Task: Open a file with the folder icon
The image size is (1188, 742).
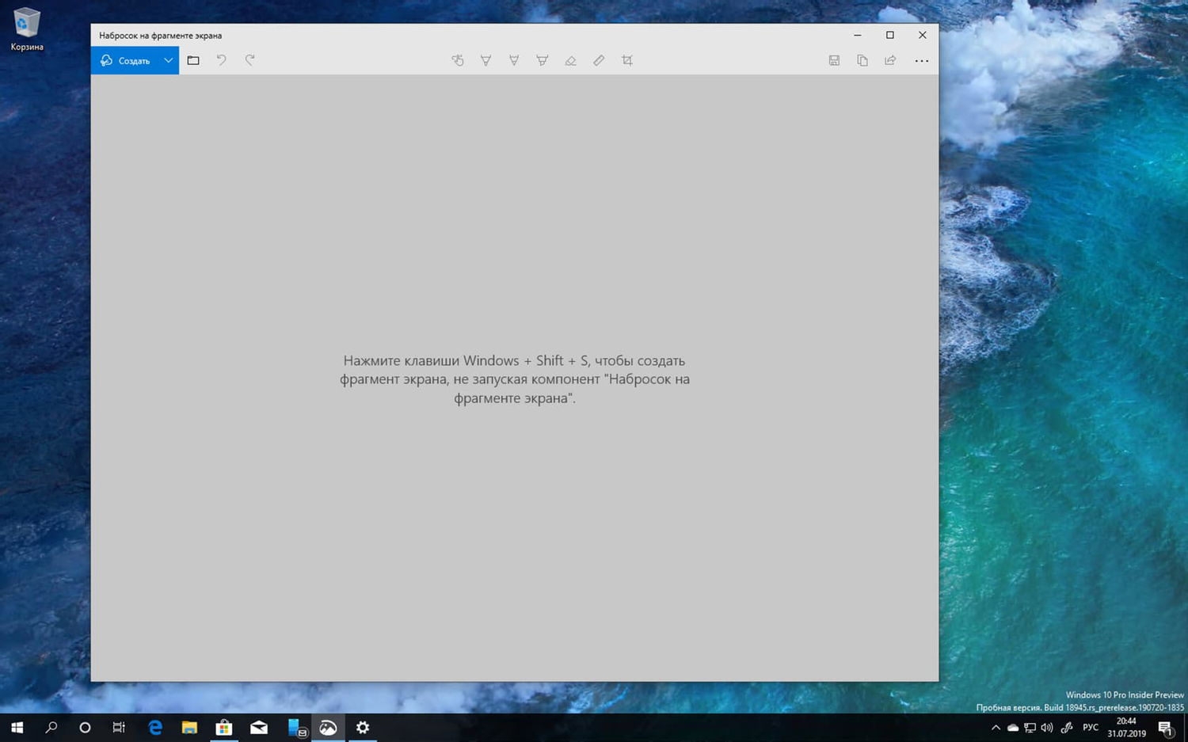Action: [193, 60]
